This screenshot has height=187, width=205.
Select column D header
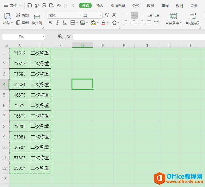pyautogui.click(x=82, y=45)
